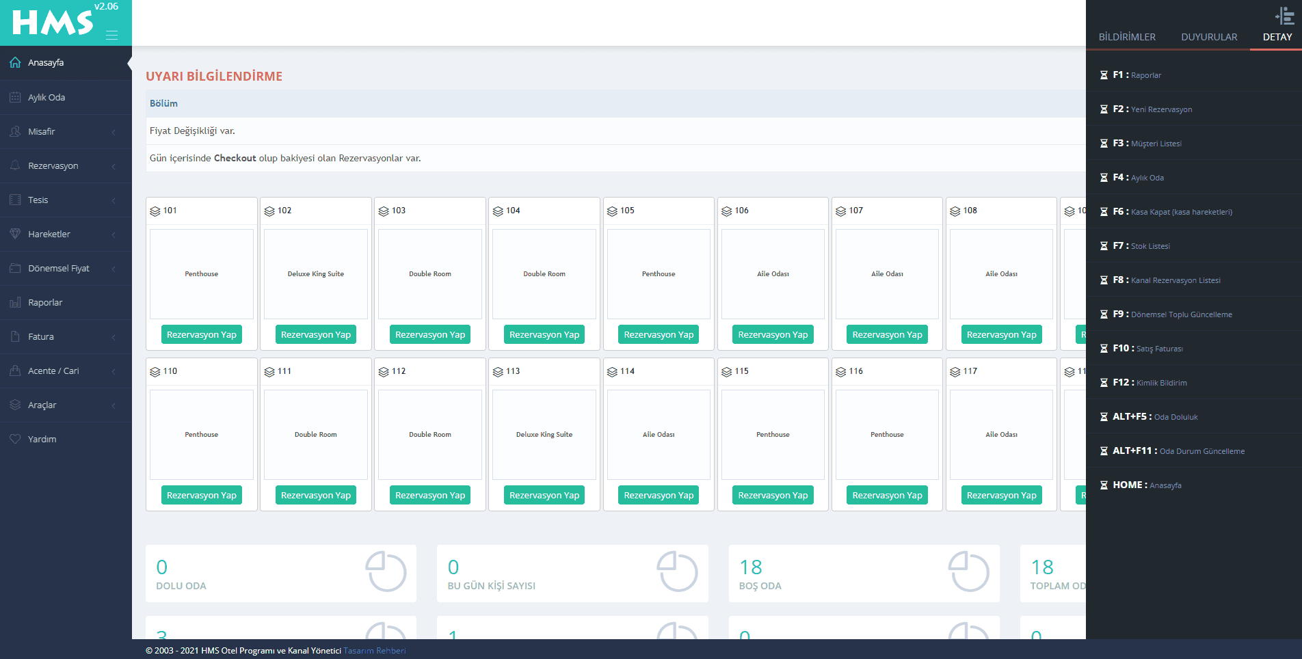Select the room 106 Aile Odası thumbnail
Viewport: 1302px width, 659px height.
(x=773, y=273)
